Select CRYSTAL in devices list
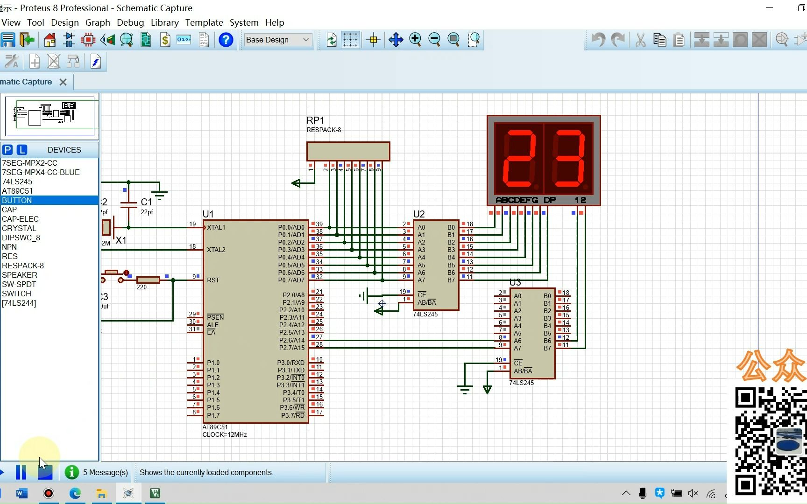Screen dimensions: 807x504 click(50, 228)
